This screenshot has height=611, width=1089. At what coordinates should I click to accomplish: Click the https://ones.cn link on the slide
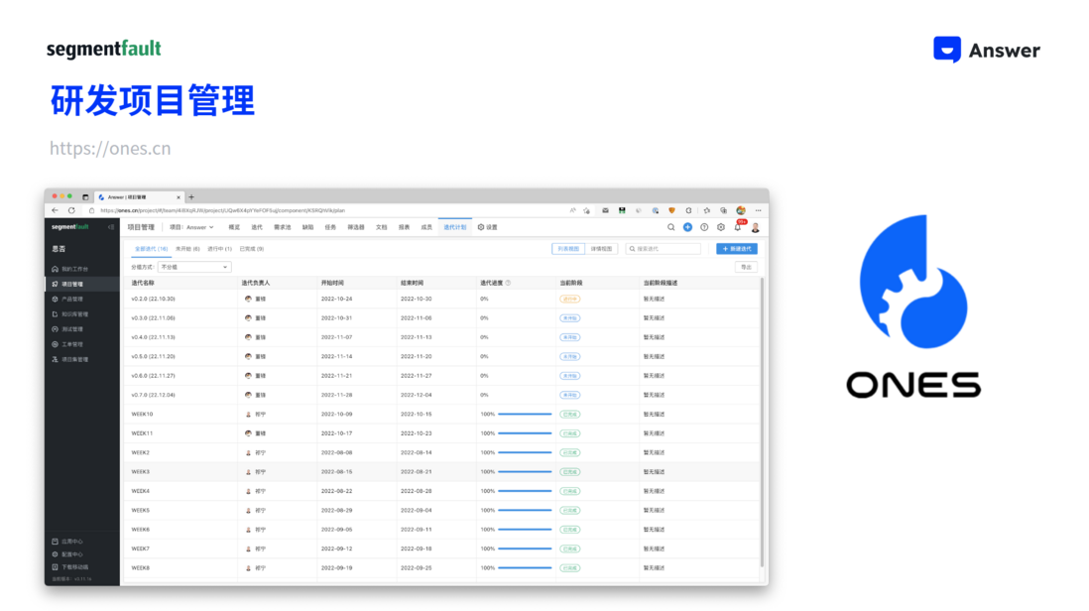coord(110,148)
